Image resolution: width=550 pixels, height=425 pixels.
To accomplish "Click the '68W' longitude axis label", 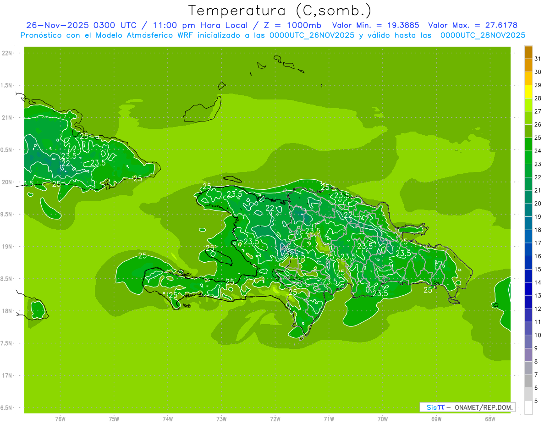I will [x=490, y=419].
